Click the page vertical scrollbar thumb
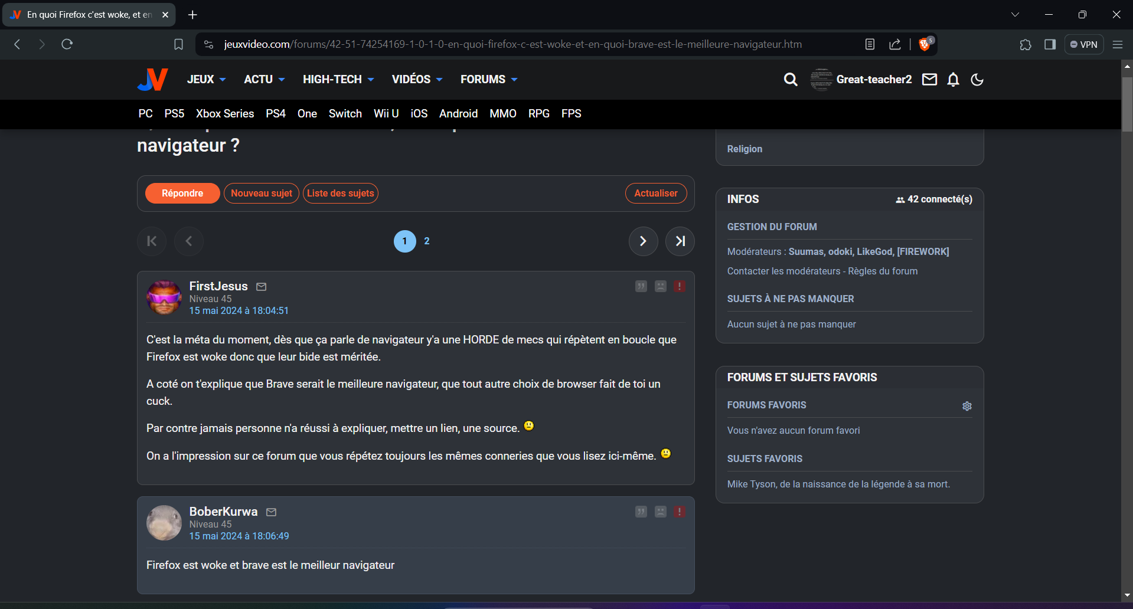This screenshot has width=1133, height=609. 1127,103
